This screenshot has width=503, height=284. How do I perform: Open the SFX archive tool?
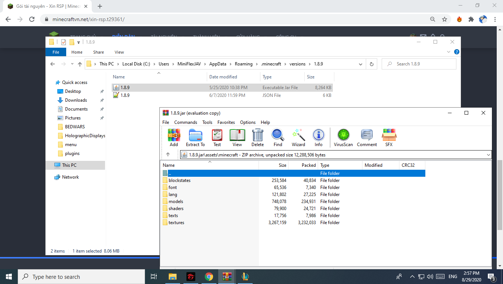(389, 138)
